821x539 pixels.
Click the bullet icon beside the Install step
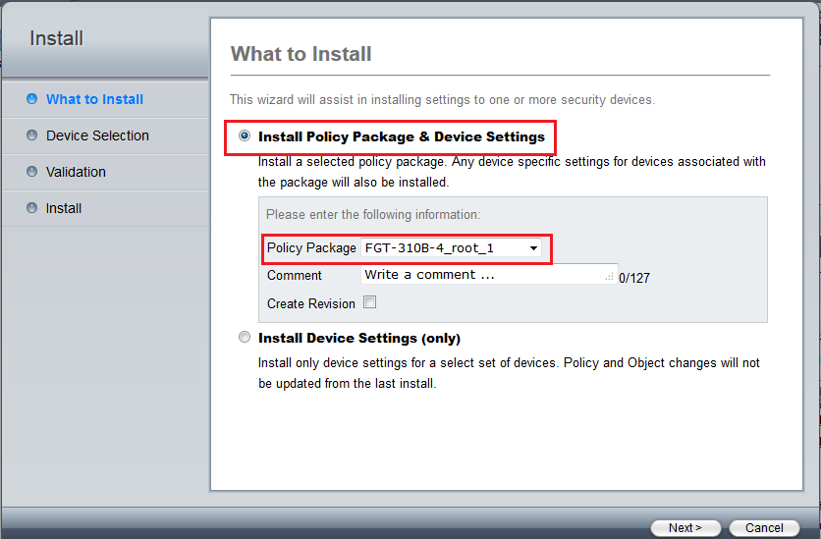(32, 208)
